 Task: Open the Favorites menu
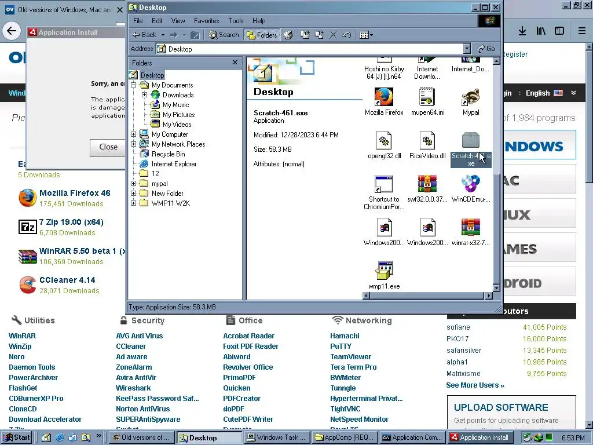coord(207,21)
